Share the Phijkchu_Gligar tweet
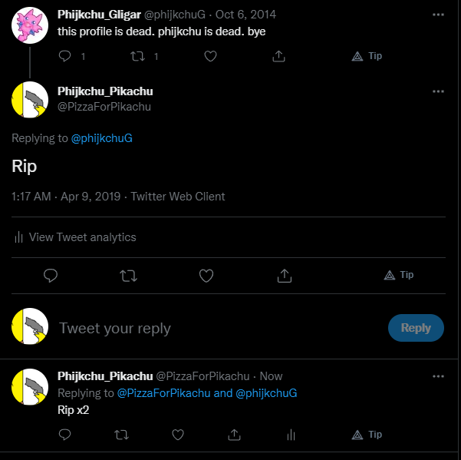 [x=278, y=56]
